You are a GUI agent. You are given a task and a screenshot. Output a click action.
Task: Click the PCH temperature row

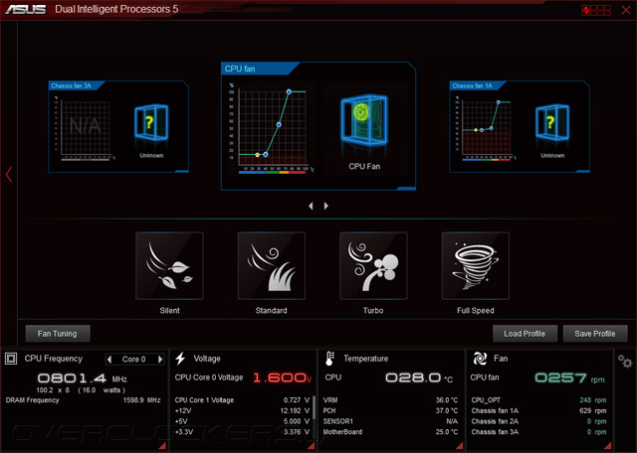pos(390,411)
